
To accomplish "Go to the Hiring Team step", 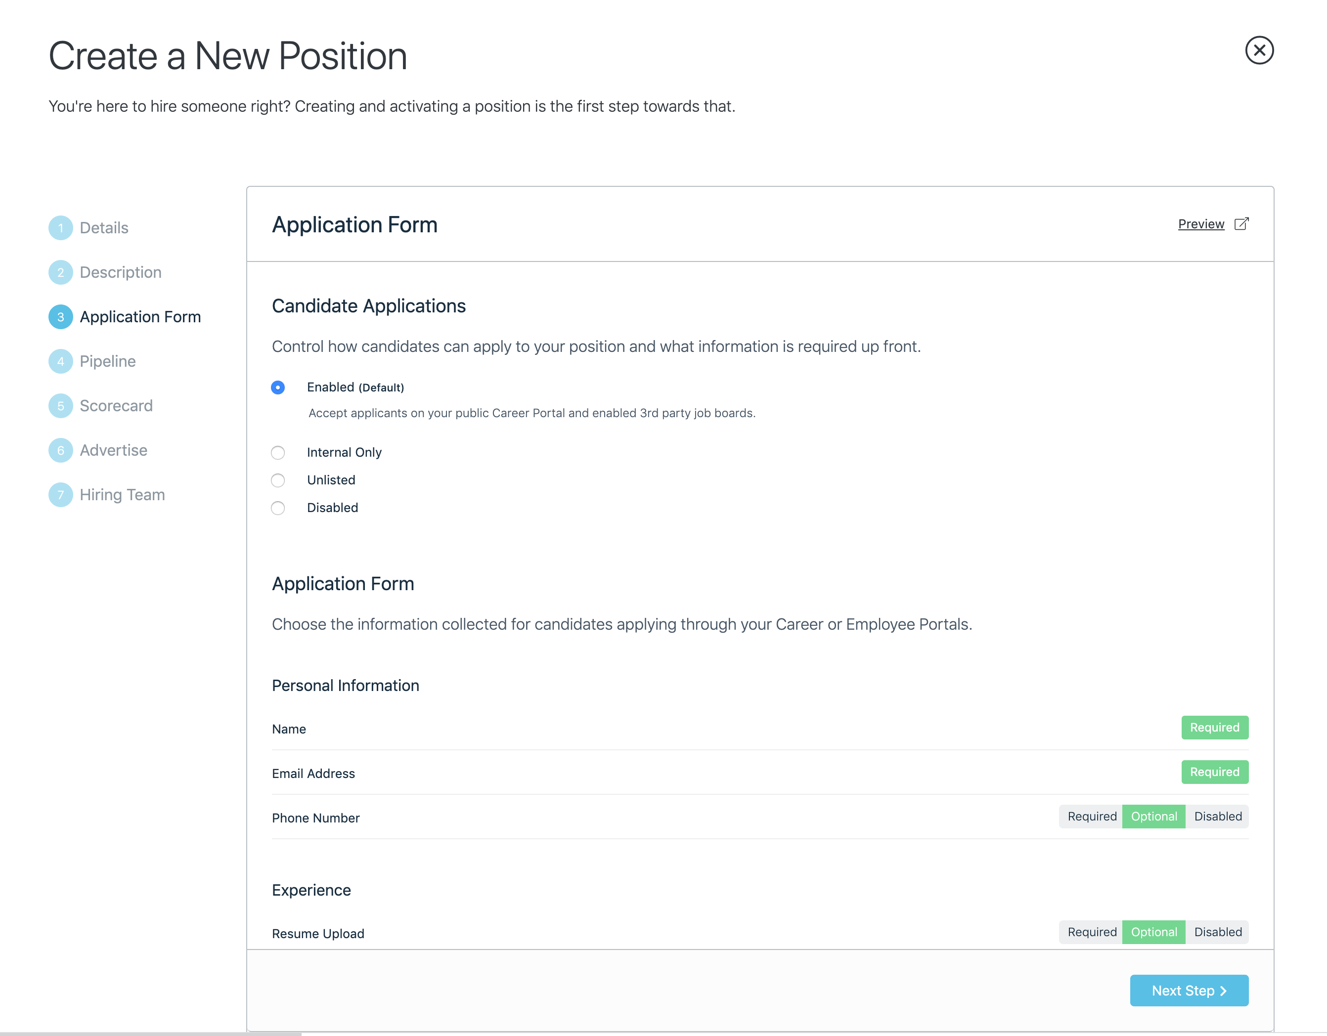I will [x=122, y=495].
